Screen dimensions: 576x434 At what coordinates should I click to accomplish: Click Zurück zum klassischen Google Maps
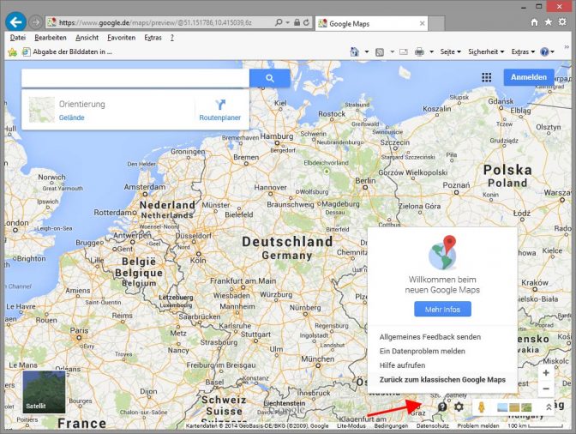[x=442, y=380]
